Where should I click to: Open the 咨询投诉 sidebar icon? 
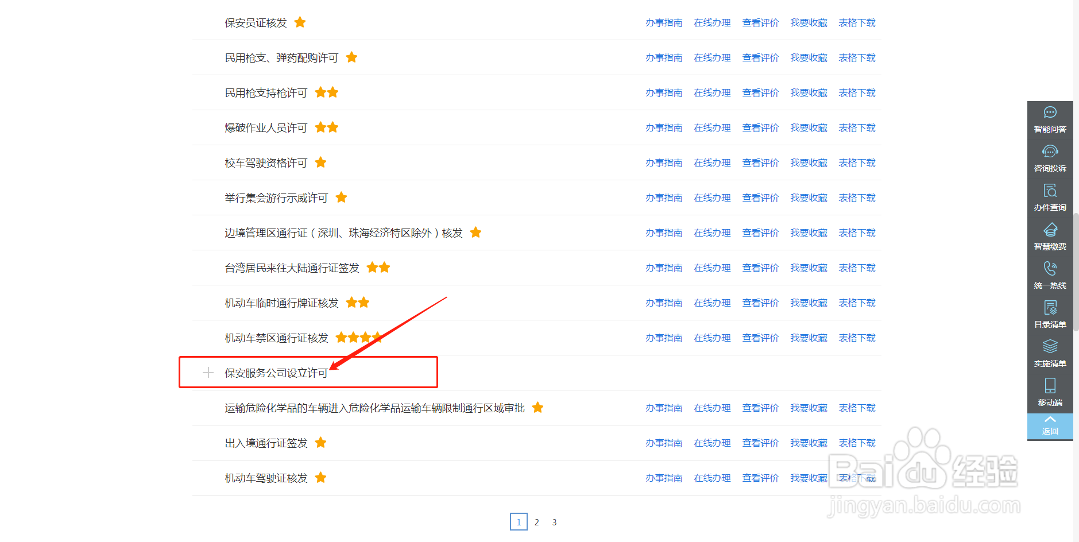pos(1050,158)
